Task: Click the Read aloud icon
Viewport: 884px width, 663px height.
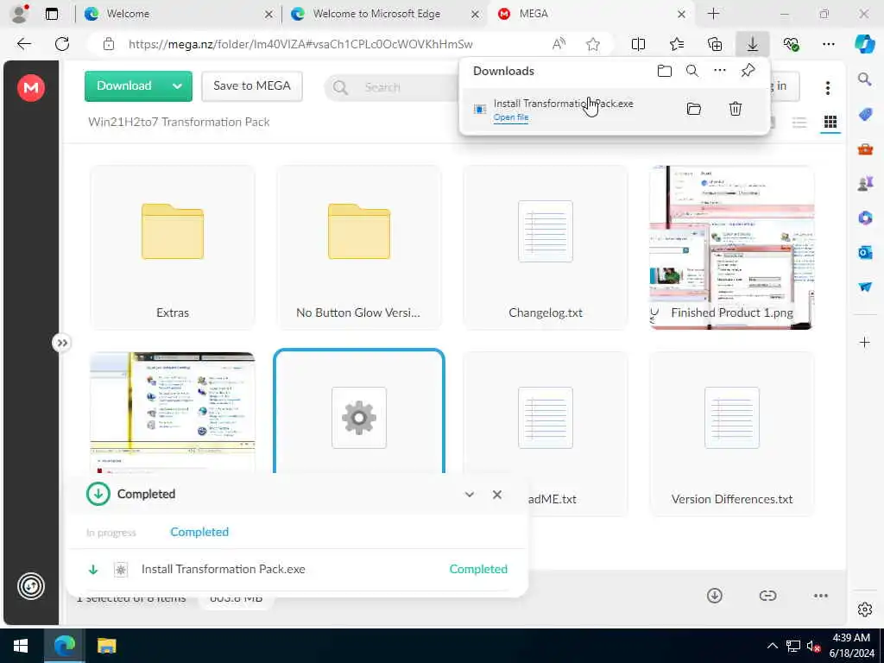Action: (x=559, y=44)
